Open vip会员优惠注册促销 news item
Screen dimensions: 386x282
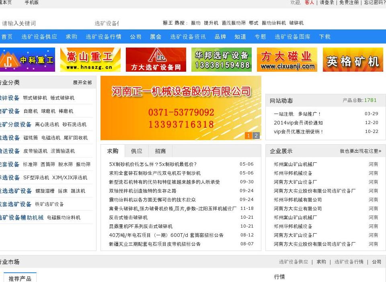(x=298, y=132)
